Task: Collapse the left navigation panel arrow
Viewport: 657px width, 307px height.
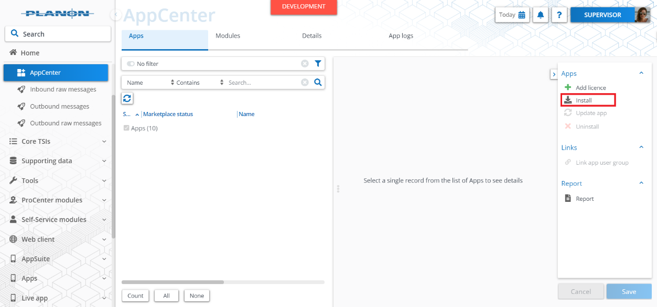Action: point(116,15)
